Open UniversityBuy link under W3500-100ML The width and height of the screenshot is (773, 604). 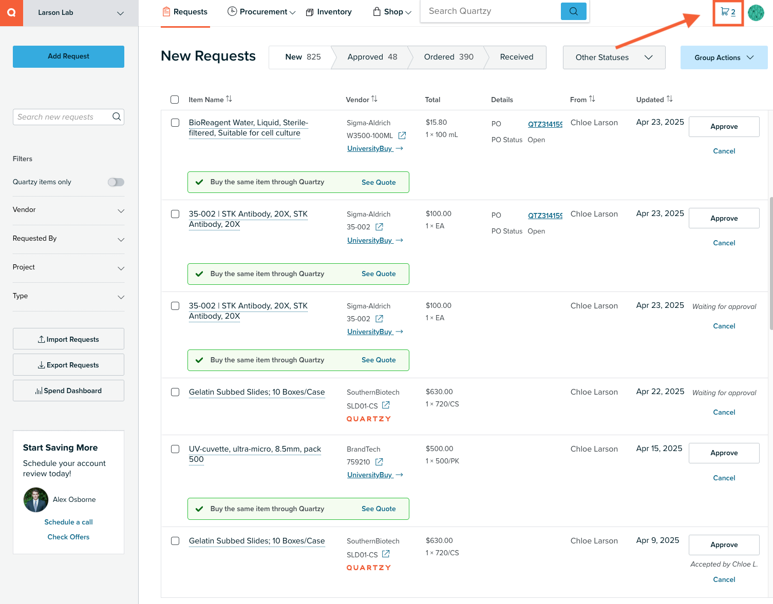pos(375,148)
